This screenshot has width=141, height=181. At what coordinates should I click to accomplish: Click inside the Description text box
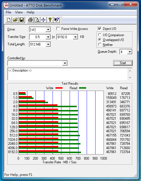68,74
